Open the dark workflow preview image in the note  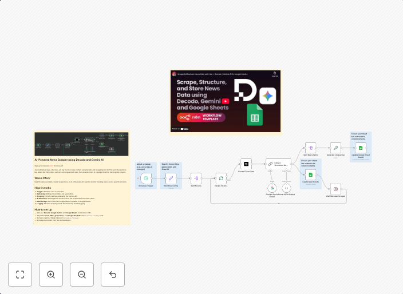tap(81, 144)
